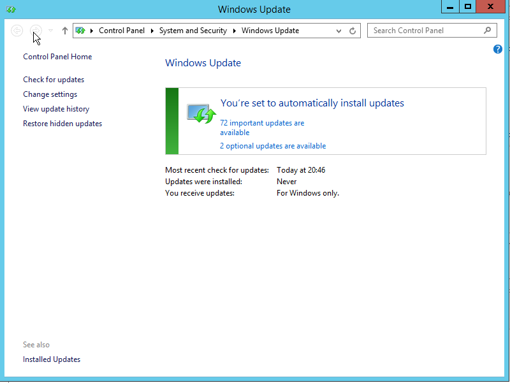
Task: Select Windows Update in the breadcrumb
Action: [x=270, y=31]
